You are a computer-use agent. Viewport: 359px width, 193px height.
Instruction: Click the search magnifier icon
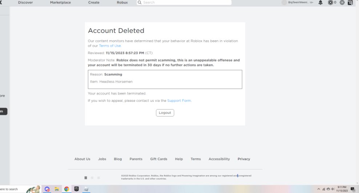(x=140, y=3)
